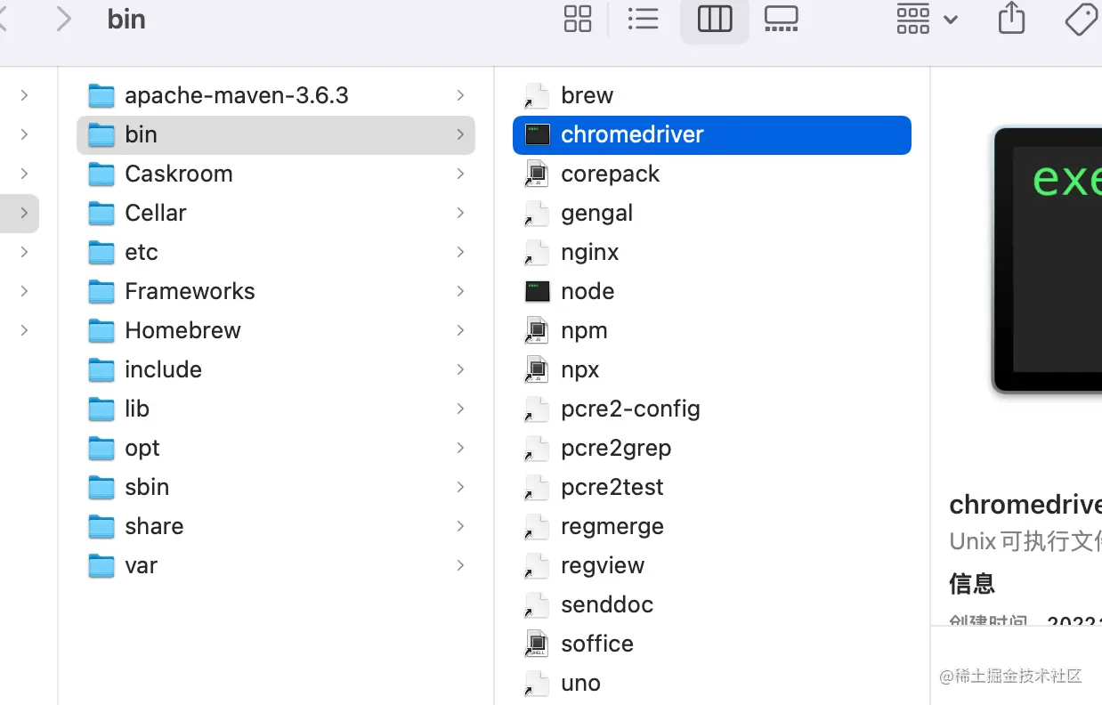
Task: Click the etc folder icon
Action: click(x=101, y=252)
